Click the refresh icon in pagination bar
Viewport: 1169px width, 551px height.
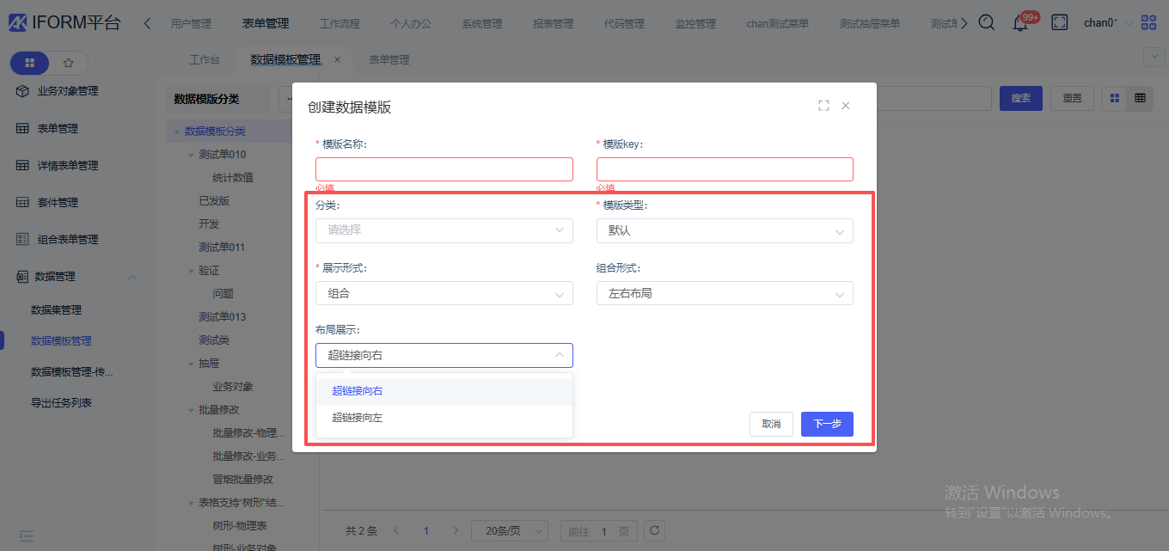pyautogui.click(x=654, y=531)
